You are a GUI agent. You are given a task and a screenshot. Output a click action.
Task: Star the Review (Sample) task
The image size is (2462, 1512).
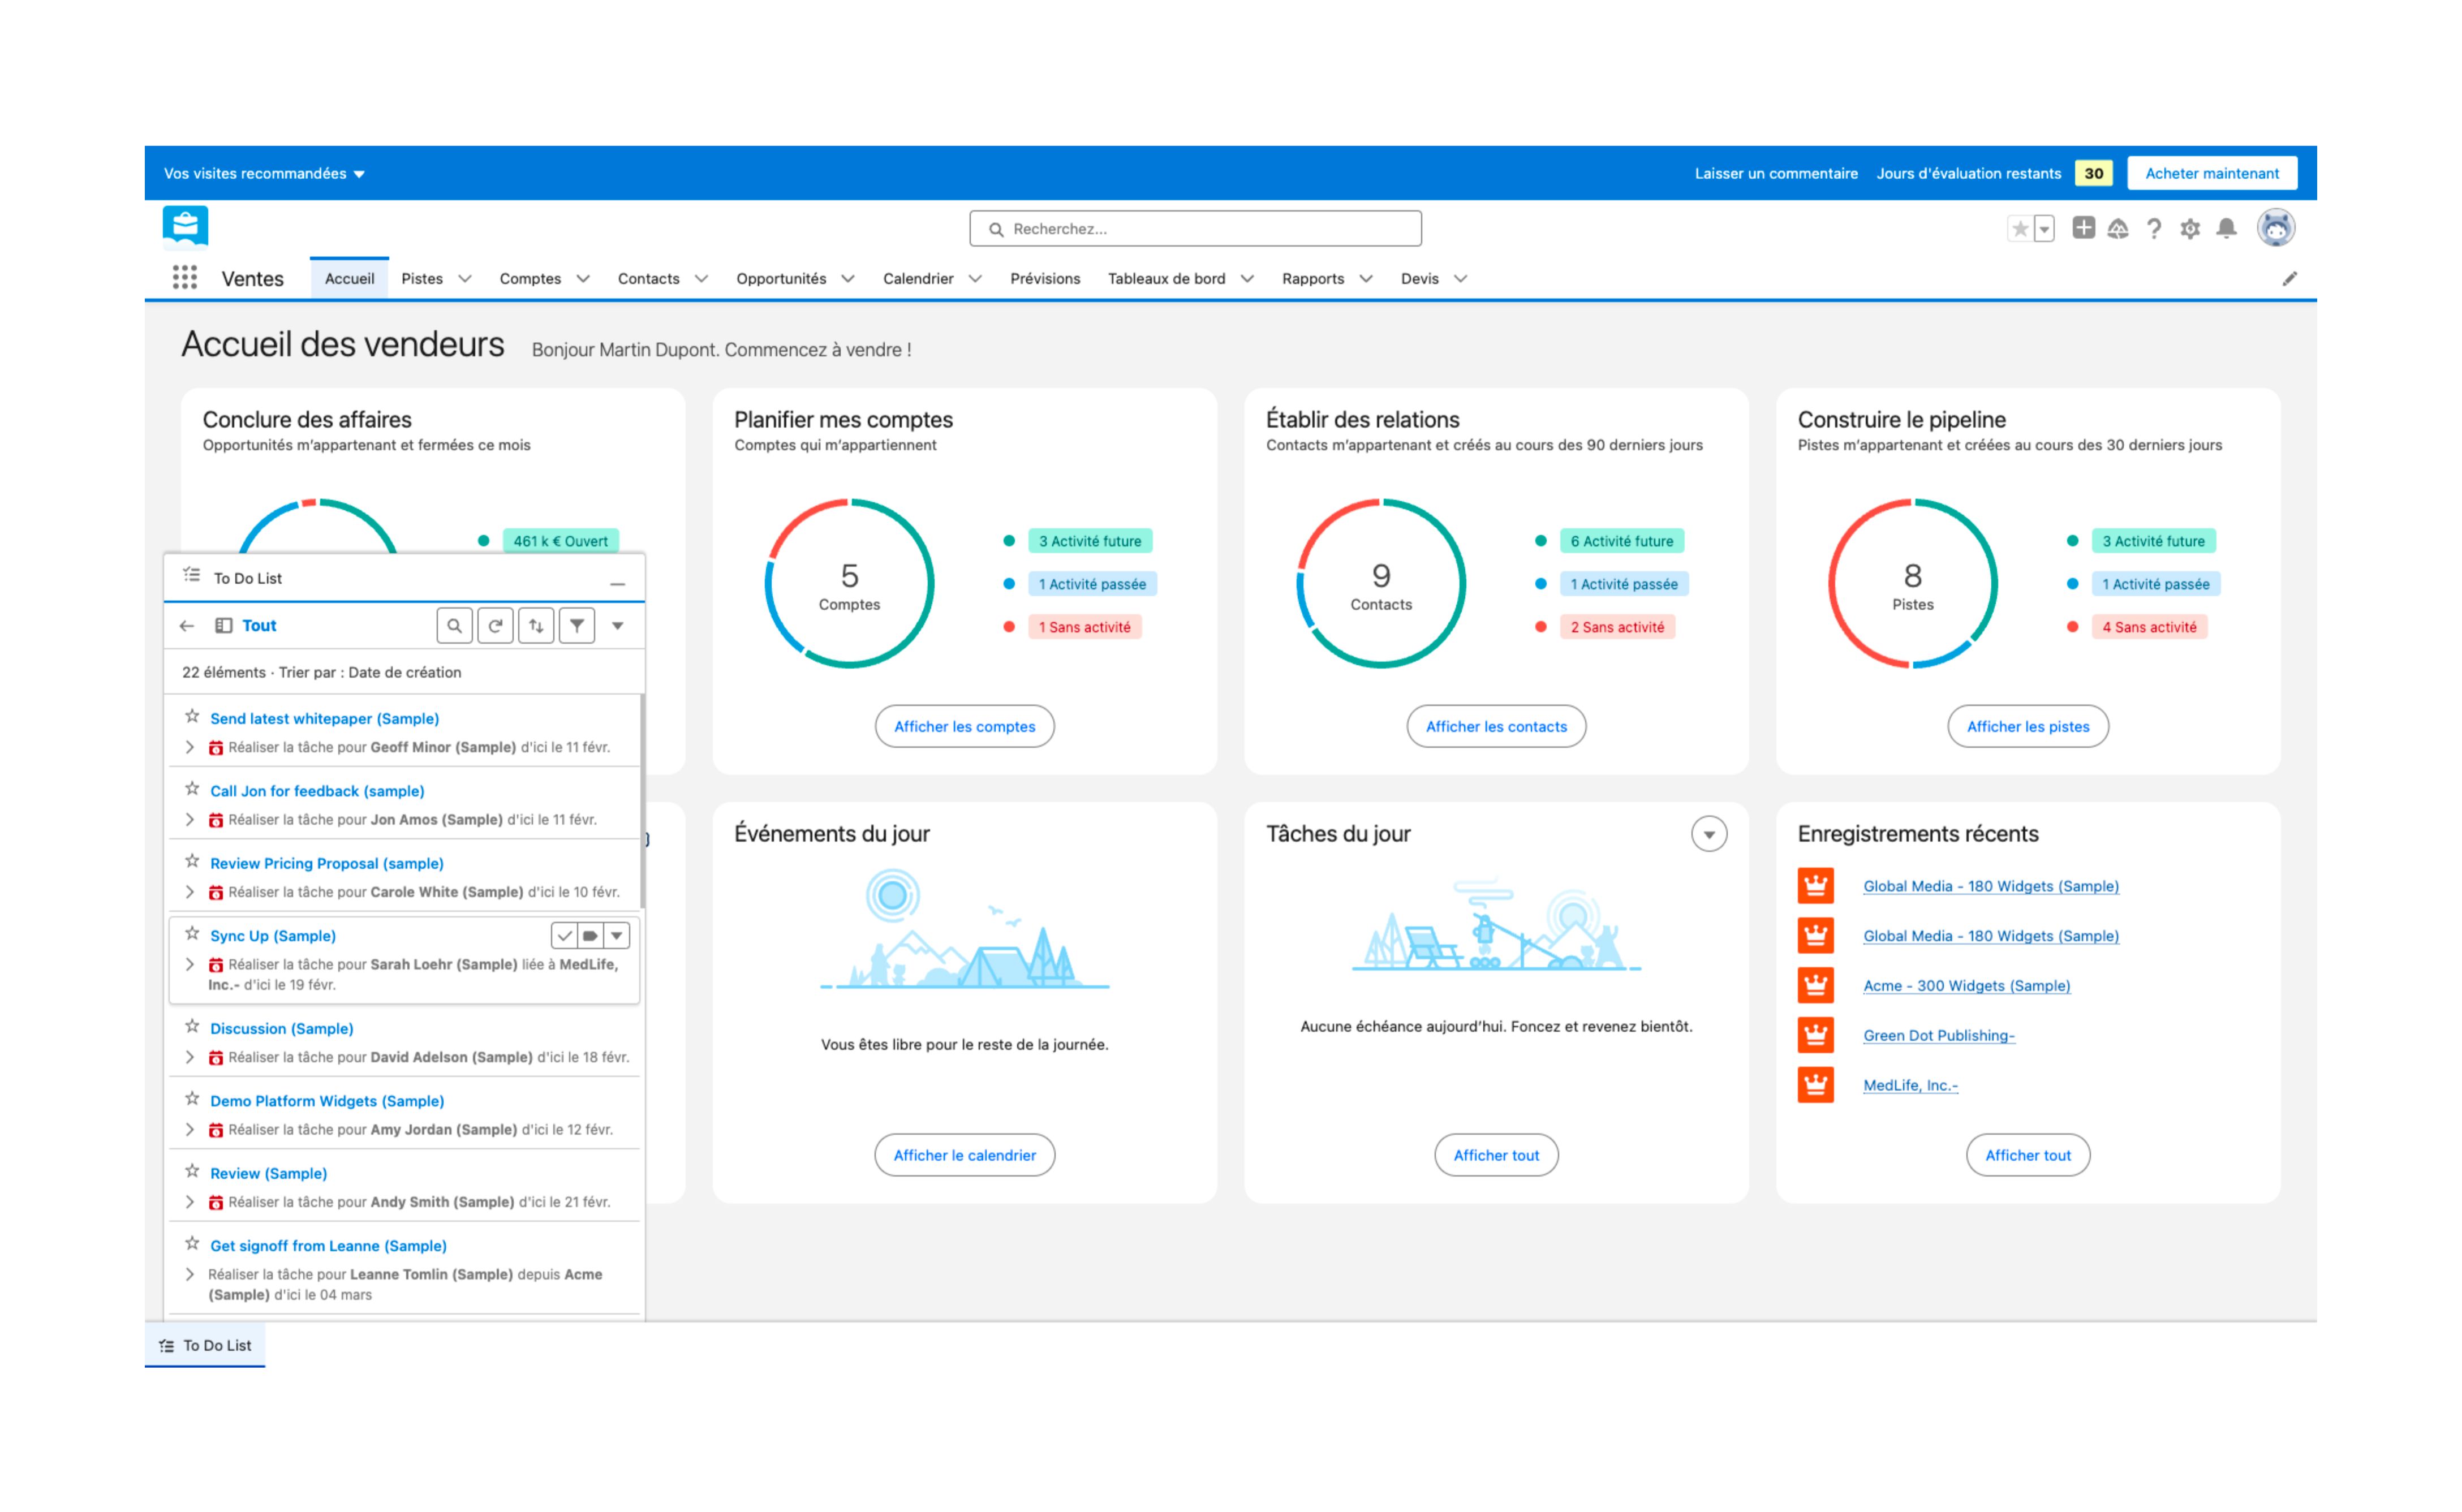pyautogui.click(x=192, y=1171)
